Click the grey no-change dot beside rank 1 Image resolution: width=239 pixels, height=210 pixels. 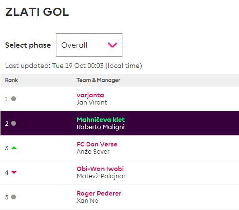[x=13, y=99]
